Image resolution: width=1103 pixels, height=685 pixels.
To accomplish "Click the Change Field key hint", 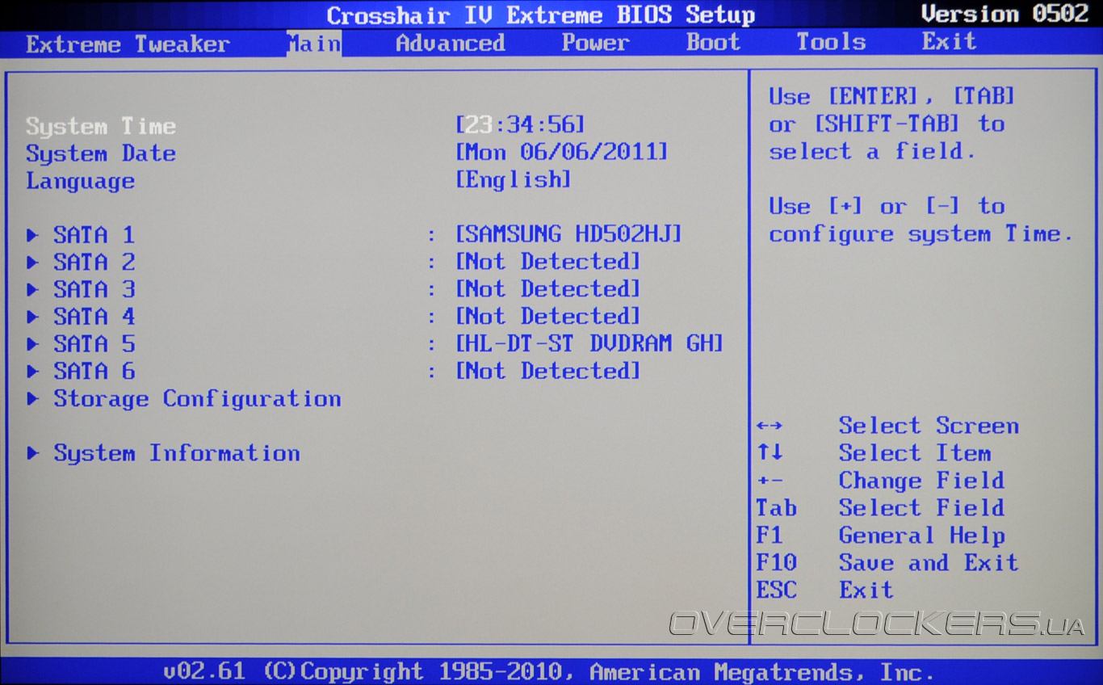I will click(921, 481).
